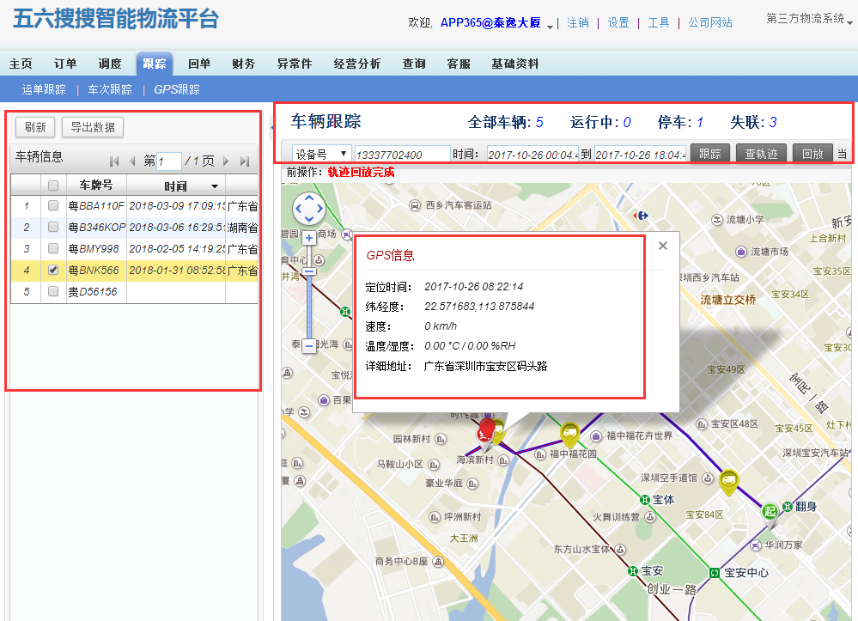The height and width of the screenshot is (621, 858).
Task: Click the 百果 shop icon
Action: coord(324,400)
